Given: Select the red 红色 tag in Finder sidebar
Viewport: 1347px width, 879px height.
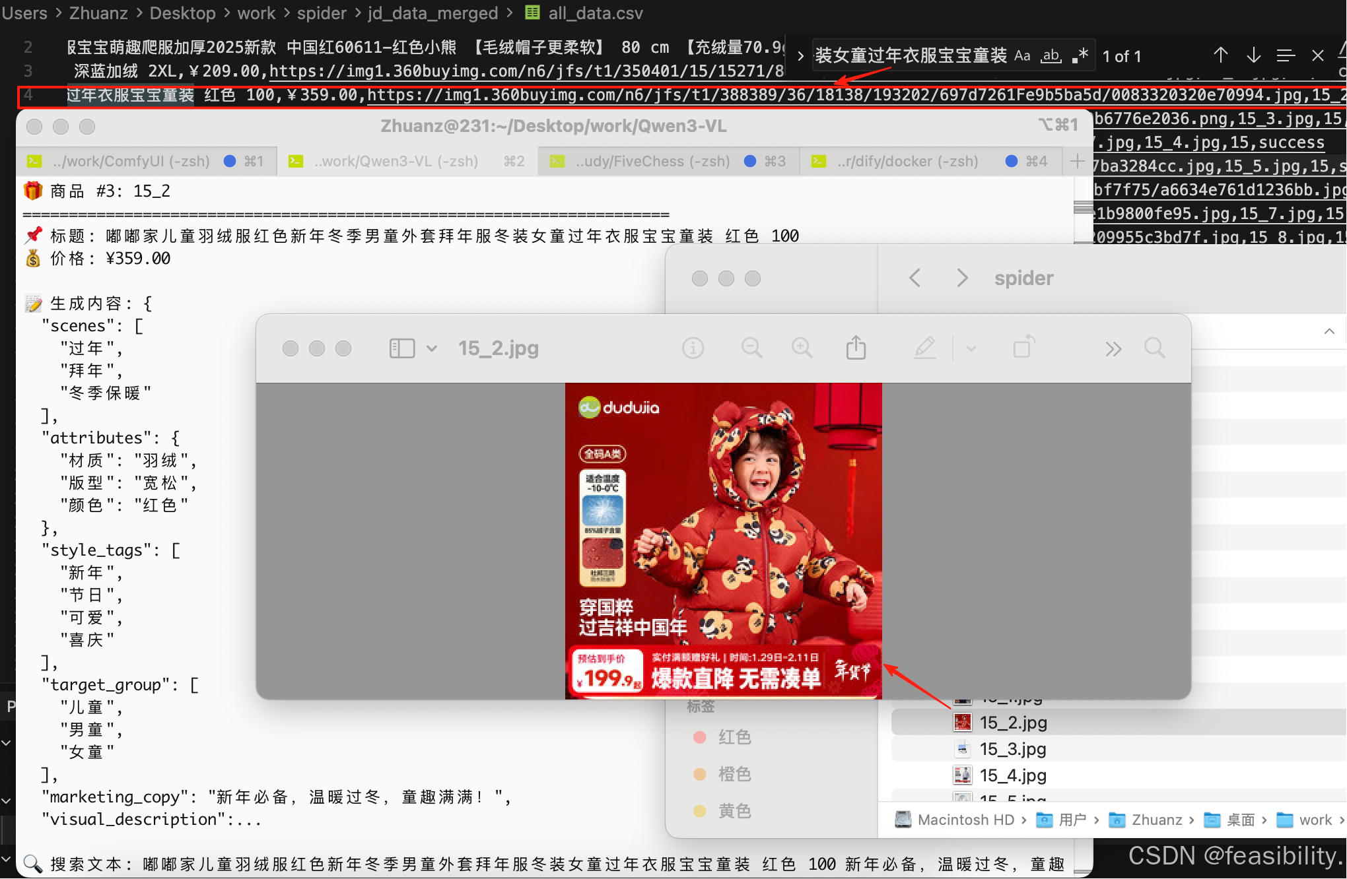Looking at the screenshot, I should pos(734,737).
